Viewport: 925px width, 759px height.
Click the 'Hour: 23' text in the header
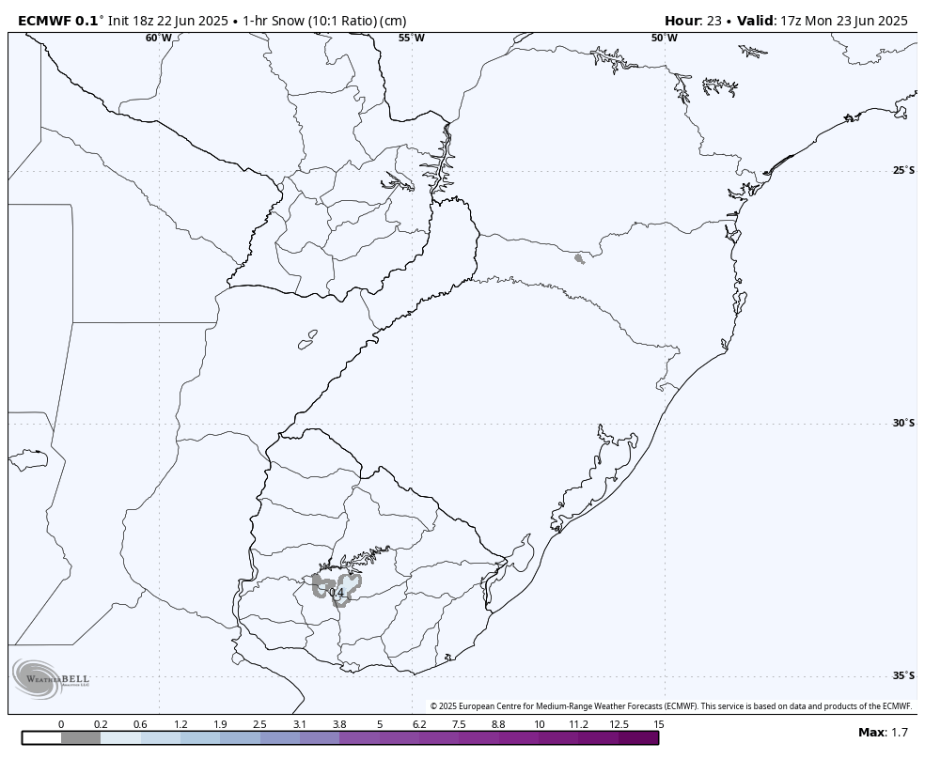point(693,21)
